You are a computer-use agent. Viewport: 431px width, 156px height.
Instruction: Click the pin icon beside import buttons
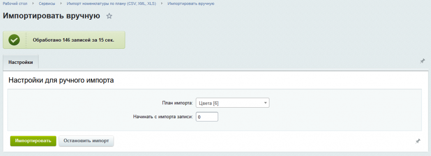tap(418, 141)
